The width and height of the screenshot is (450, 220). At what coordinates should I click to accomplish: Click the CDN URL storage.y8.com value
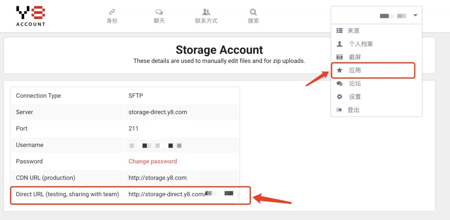158,178
